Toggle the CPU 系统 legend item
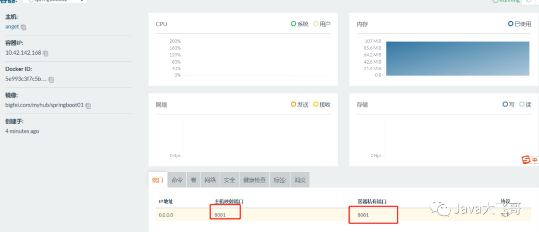Viewport: 539px width, 232px height. pos(300,24)
